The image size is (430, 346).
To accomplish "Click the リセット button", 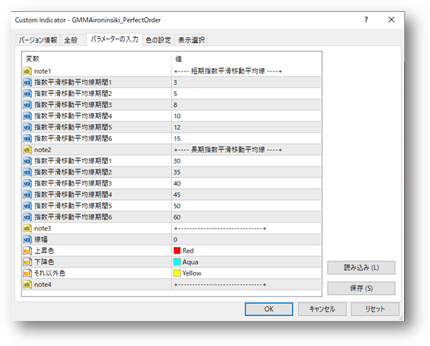I will pos(375,309).
